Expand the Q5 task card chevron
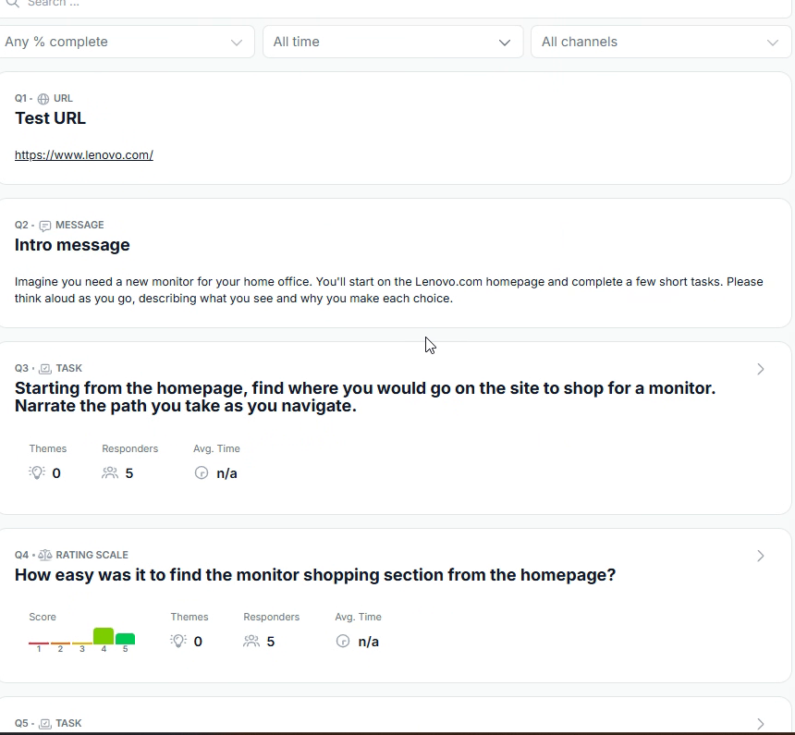This screenshot has height=735, width=795. (761, 724)
